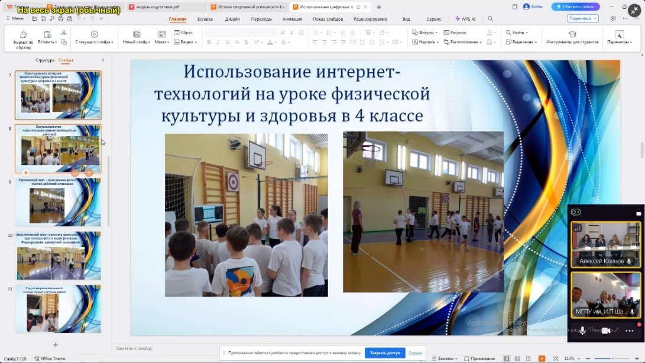
Task: Open Student tools (Инструменты для студентов)
Action: tap(572, 34)
